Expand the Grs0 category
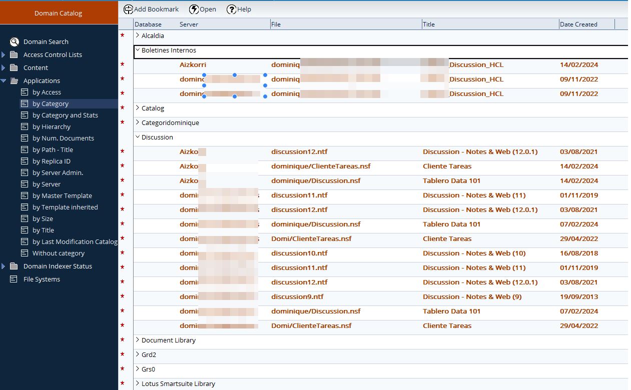Viewport: 631px width, 390px height. click(138, 369)
